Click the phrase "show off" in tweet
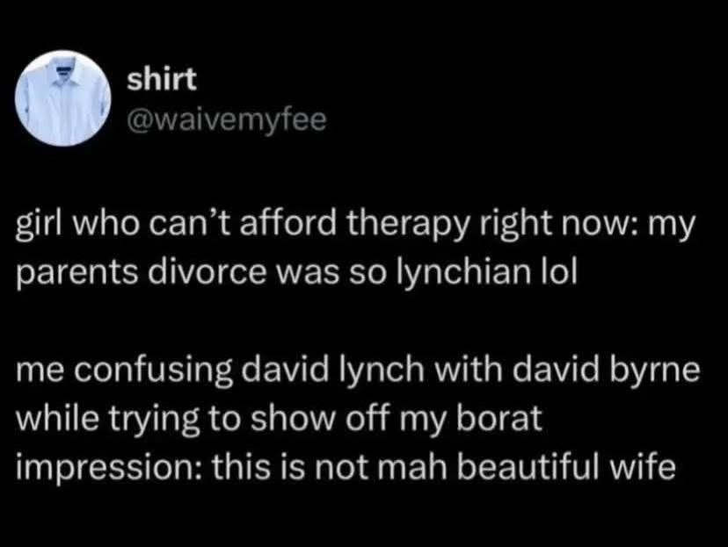 pos(319,418)
